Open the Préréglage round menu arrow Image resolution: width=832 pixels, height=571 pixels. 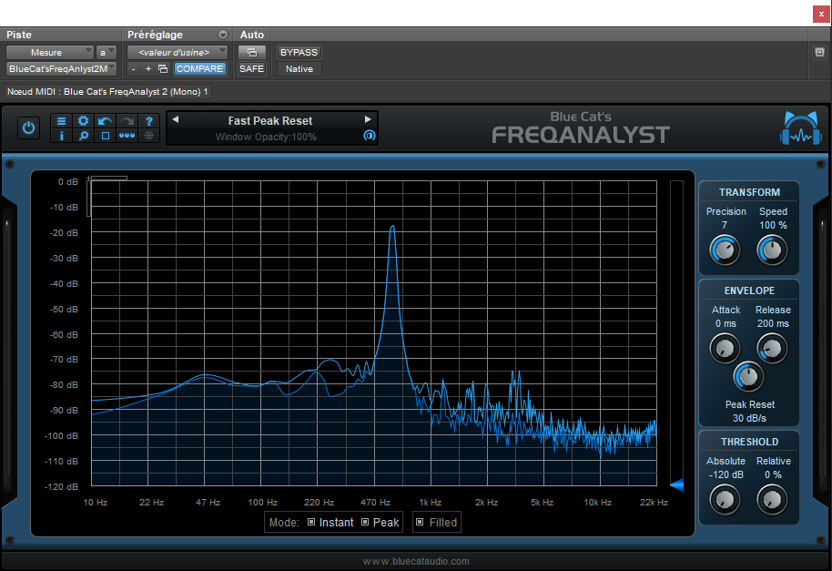coord(223,35)
